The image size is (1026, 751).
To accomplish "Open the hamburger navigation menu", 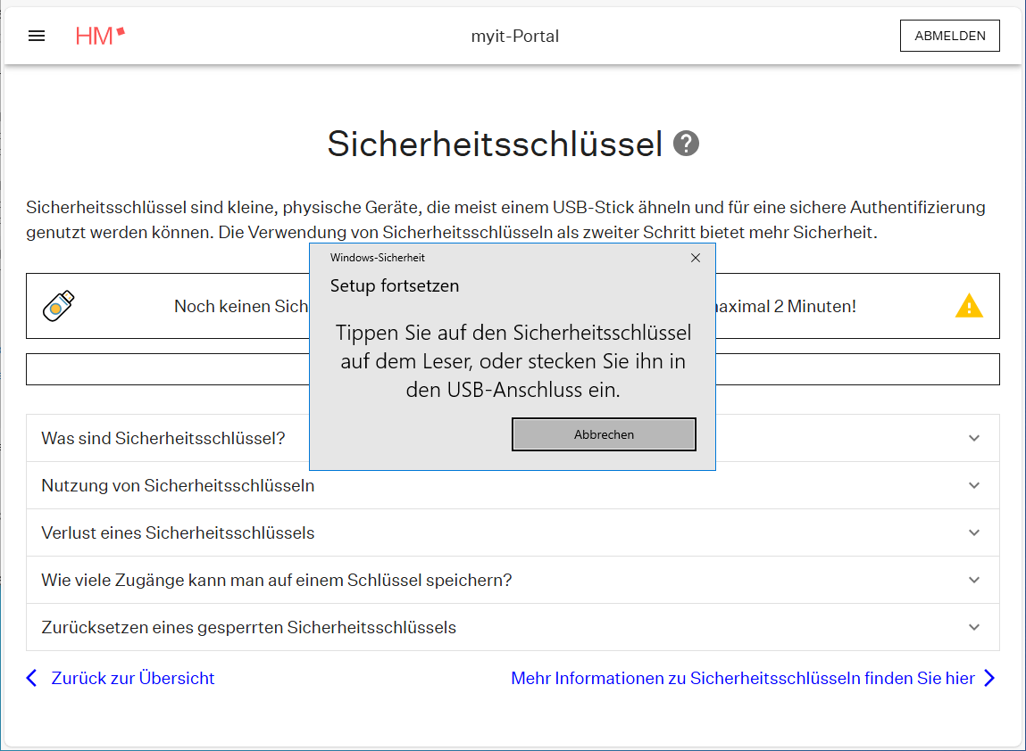I will coord(37,36).
